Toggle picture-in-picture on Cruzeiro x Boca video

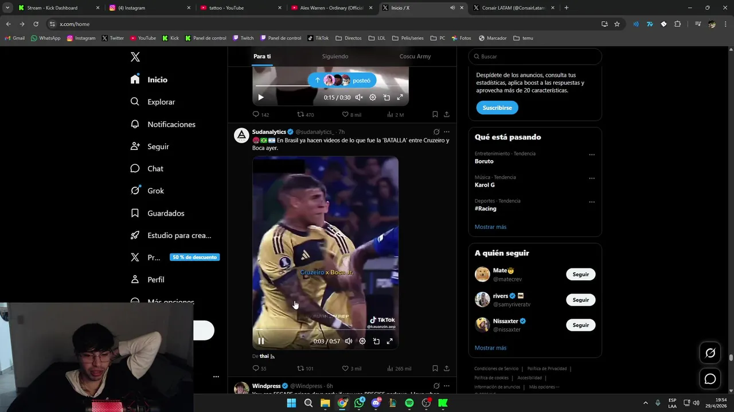(376, 341)
